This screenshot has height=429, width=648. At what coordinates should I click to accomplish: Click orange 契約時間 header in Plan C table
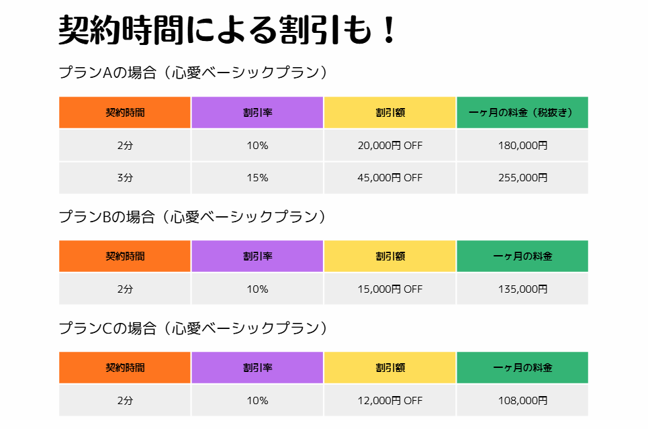point(125,368)
